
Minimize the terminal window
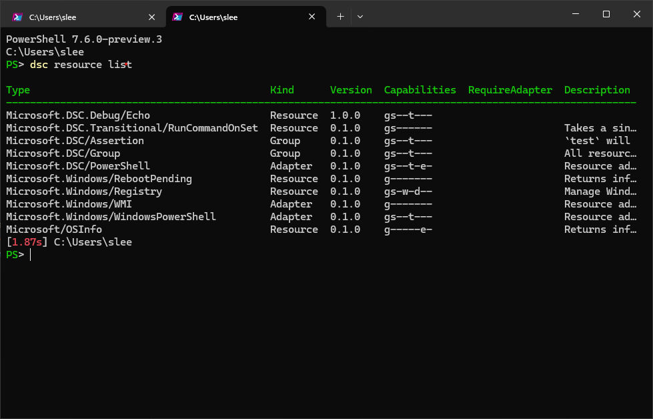[576, 14]
